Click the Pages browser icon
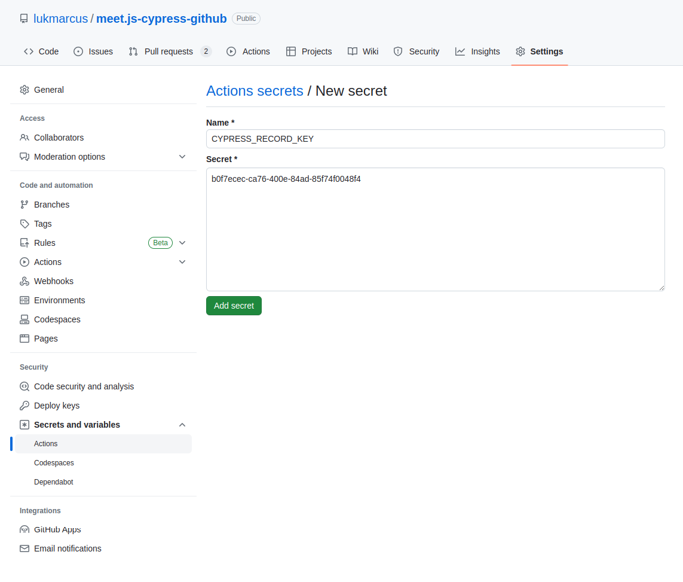The width and height of the screenshot is (683, 582). [x=24, y=339]
